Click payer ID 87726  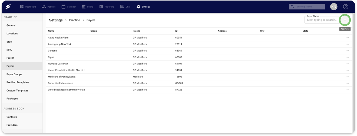pyautogui.click(x=178, y=90)
